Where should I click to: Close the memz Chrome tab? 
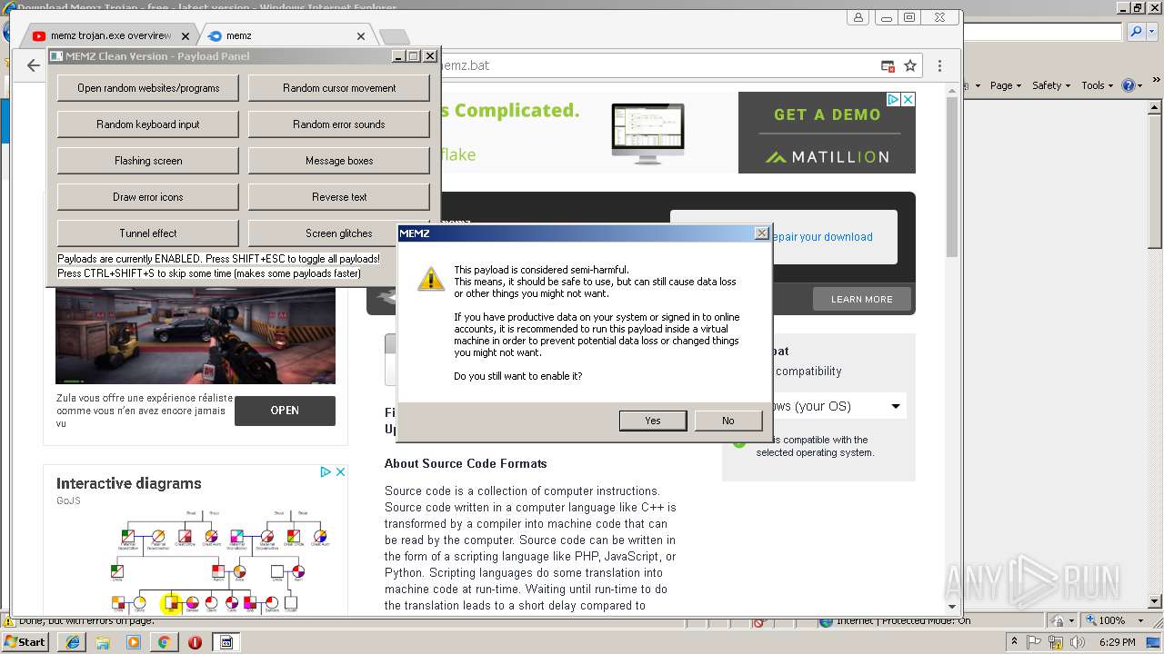361,36
